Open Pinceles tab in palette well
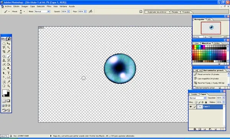This screenshot has width=230, height=139. pyautogui.click(x=175, y=12)
